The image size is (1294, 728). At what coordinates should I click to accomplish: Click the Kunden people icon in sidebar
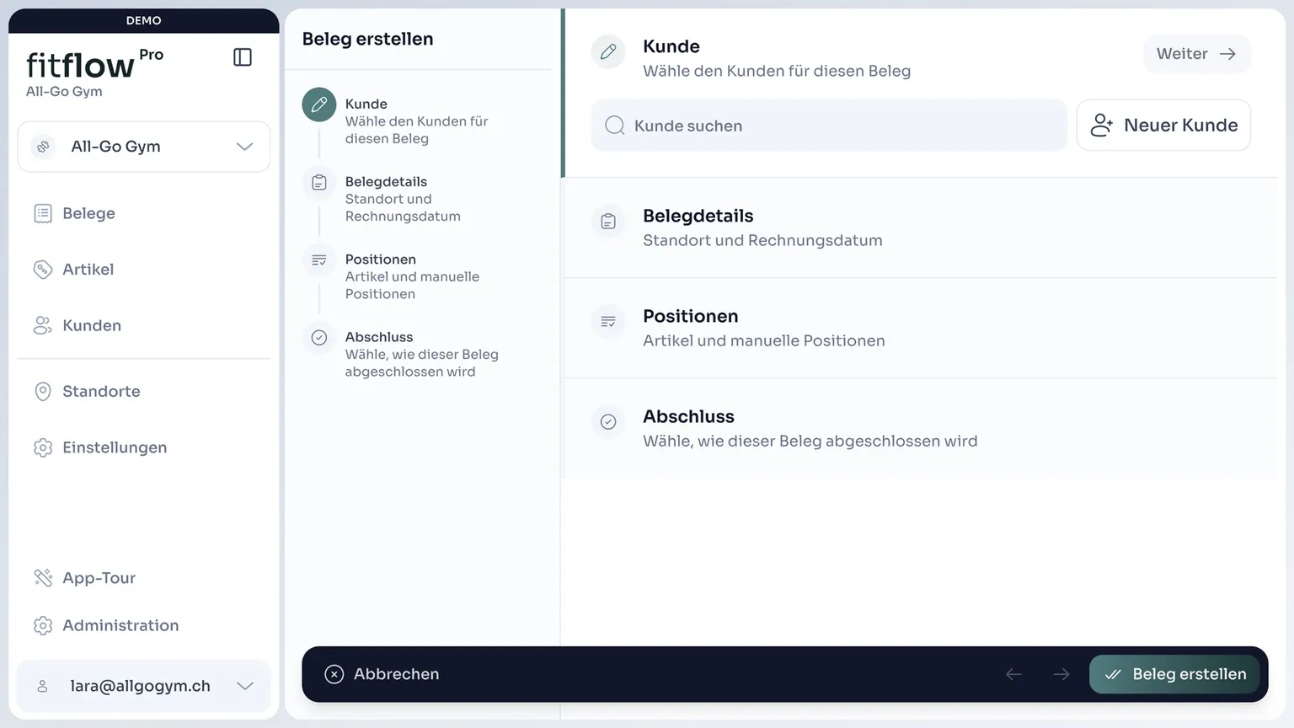coord(43,325)
